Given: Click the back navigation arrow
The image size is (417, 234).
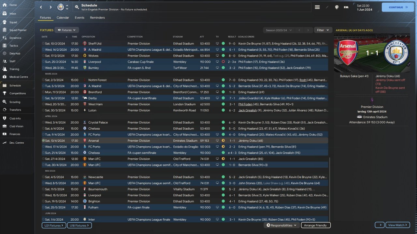Looking at the screenshot, I should pos(41,7).
